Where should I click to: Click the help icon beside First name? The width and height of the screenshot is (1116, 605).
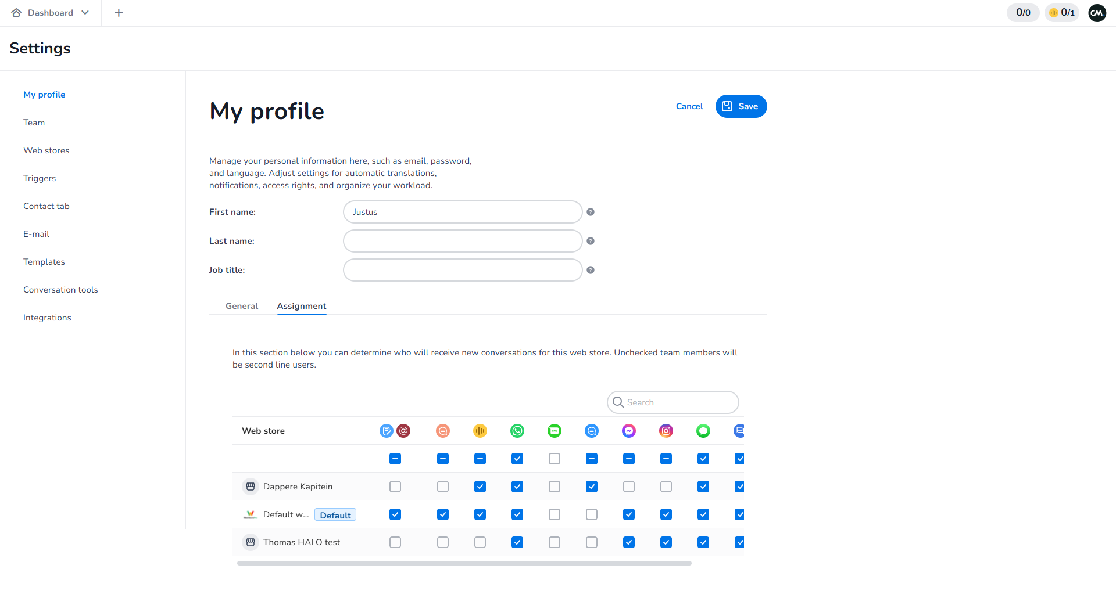(591, 212)
